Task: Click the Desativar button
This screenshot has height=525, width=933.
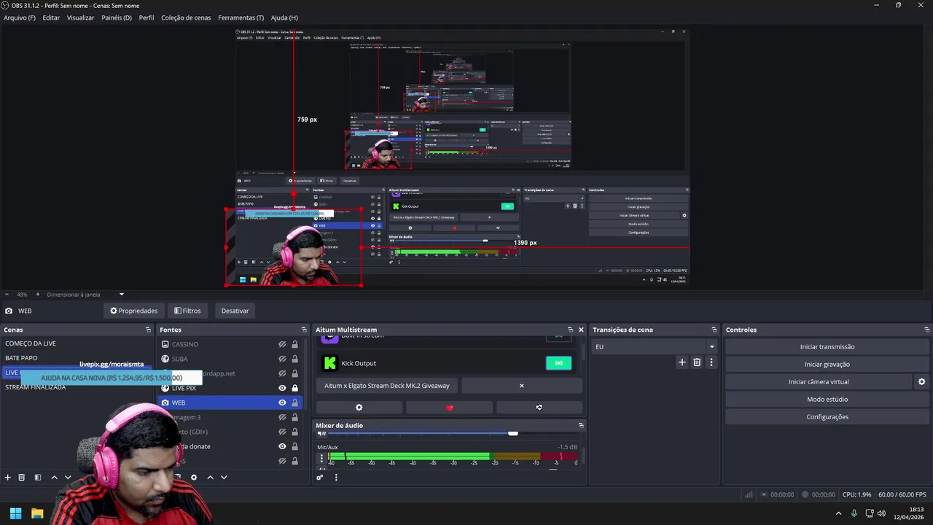Action: click(x=235, y=311)
